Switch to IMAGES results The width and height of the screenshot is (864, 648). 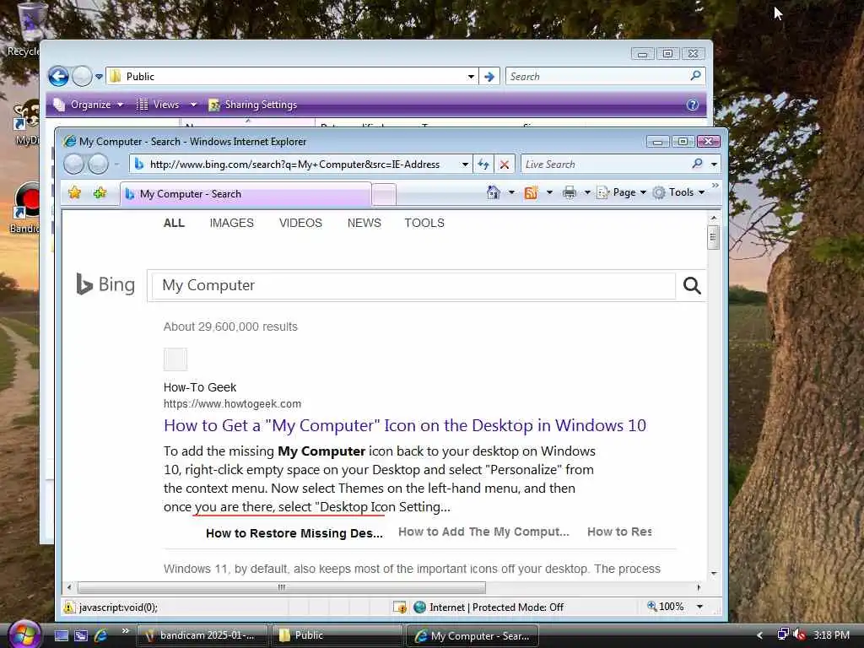click(x=231, y=223)
